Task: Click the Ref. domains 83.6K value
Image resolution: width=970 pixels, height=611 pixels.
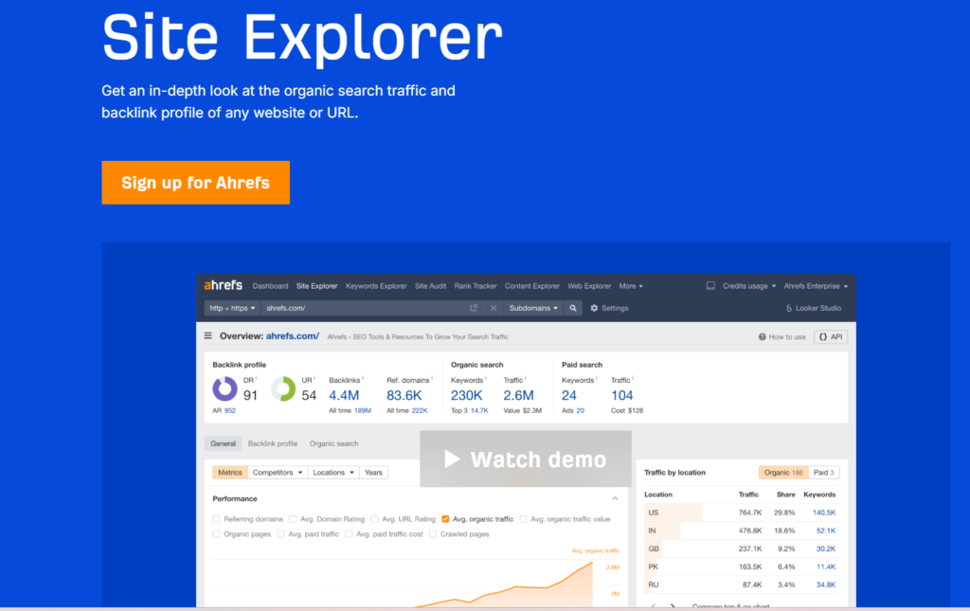Action: [x=404, y=395]
